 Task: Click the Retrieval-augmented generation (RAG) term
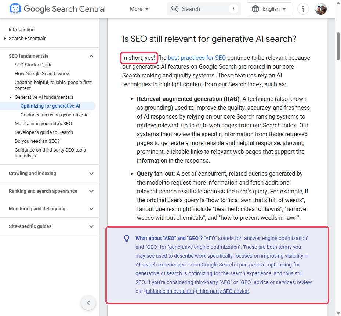coord(188,99)
